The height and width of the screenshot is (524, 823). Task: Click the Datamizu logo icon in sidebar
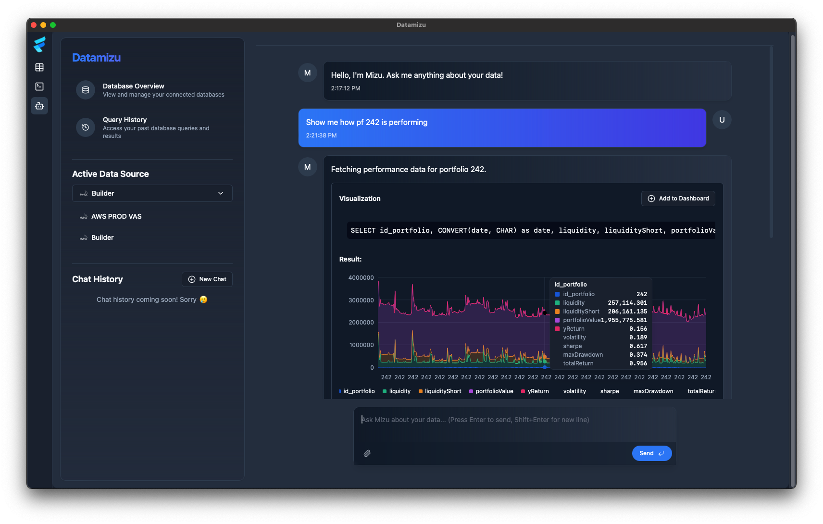point(39,44)
